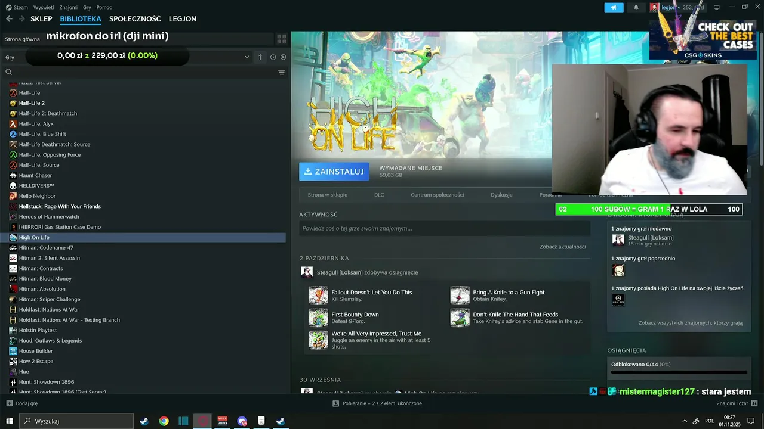
Task: Open the LEGJON profile tab
Action: point(183,19)
